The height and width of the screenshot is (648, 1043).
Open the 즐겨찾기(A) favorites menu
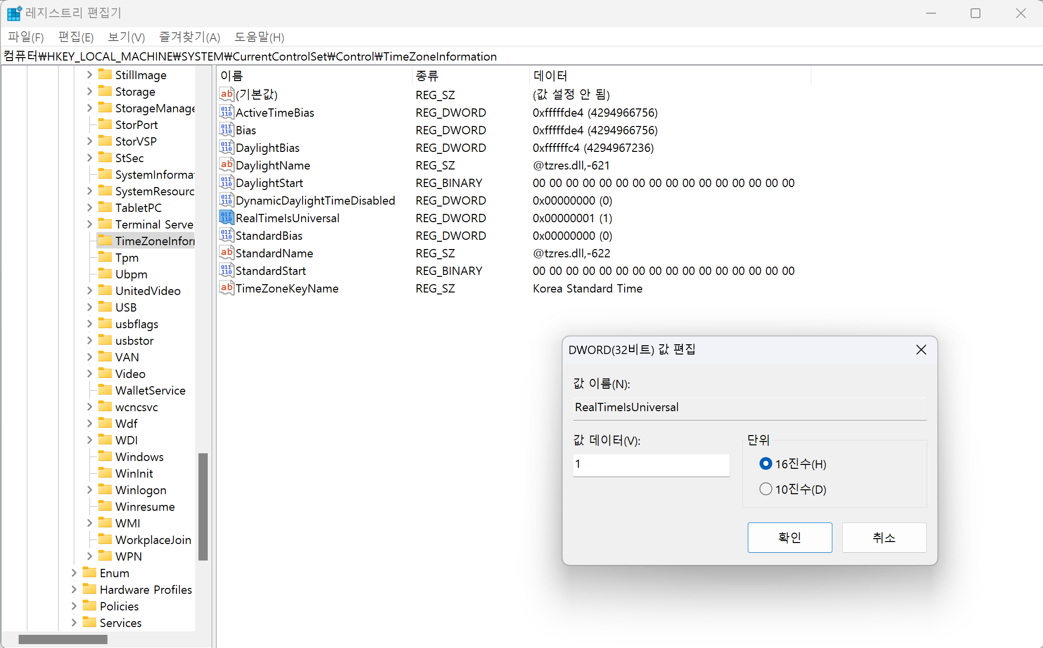point(190,37)
